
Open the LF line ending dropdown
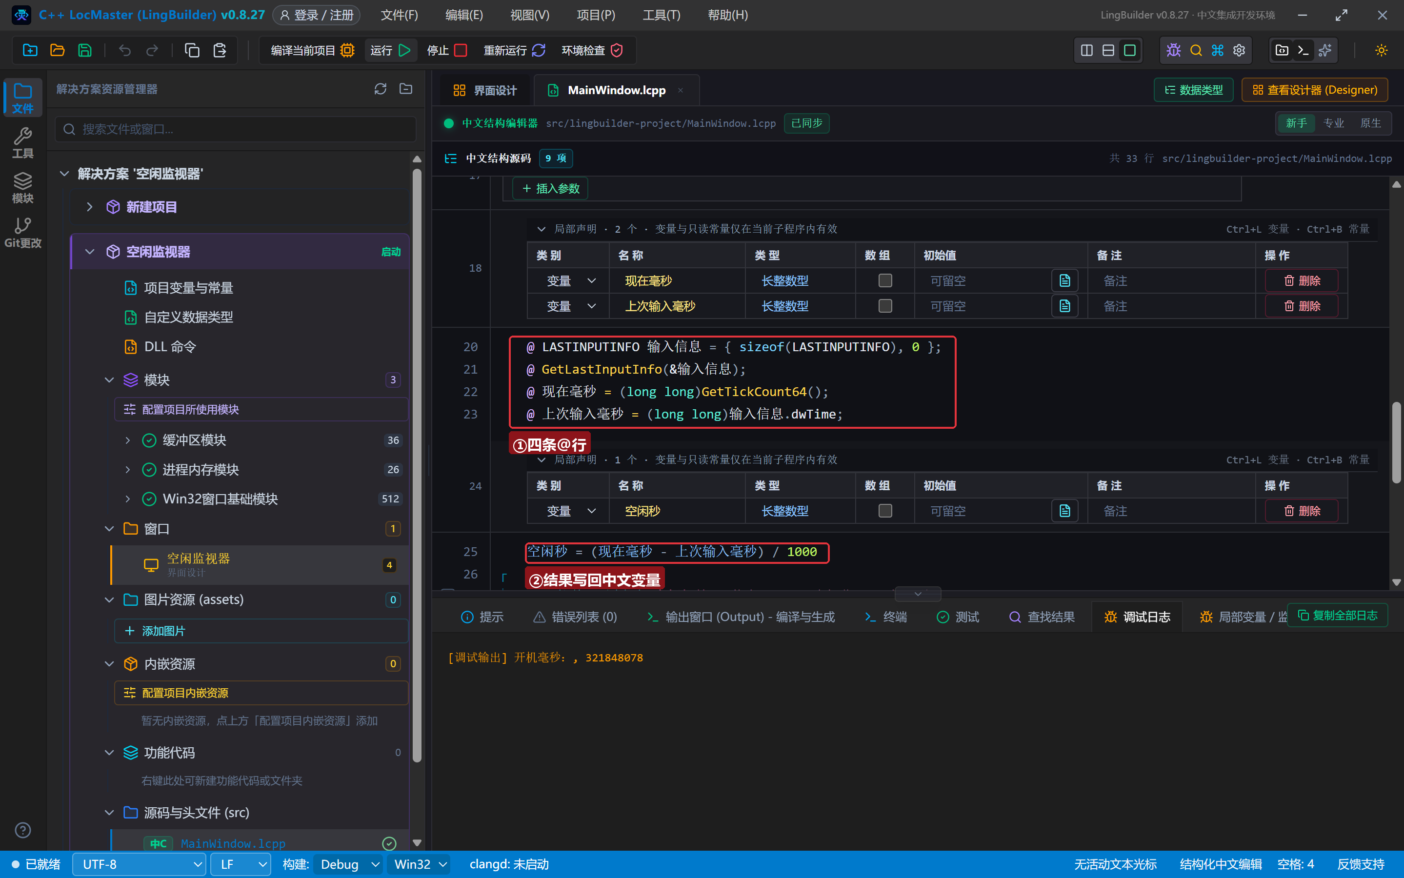tap(241, 865)
